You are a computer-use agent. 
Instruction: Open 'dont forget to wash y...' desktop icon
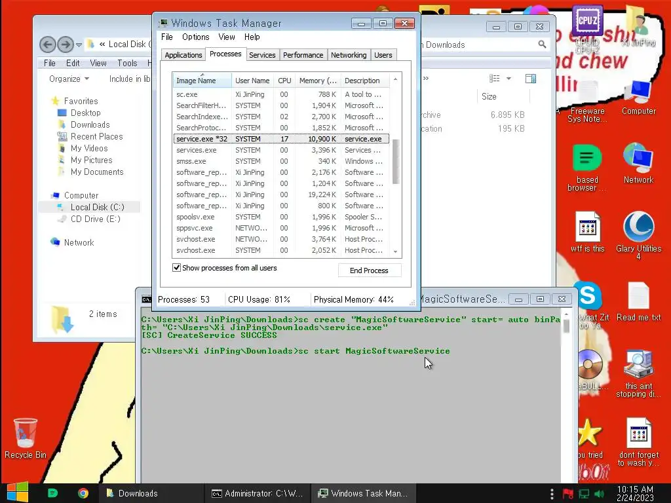(x=638, y=442)
